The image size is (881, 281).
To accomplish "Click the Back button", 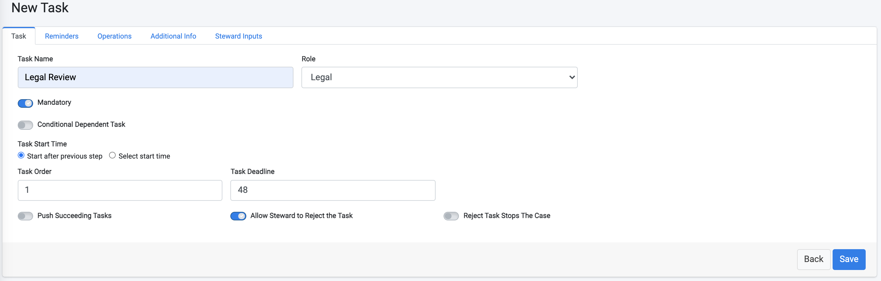I will (814, 259).
